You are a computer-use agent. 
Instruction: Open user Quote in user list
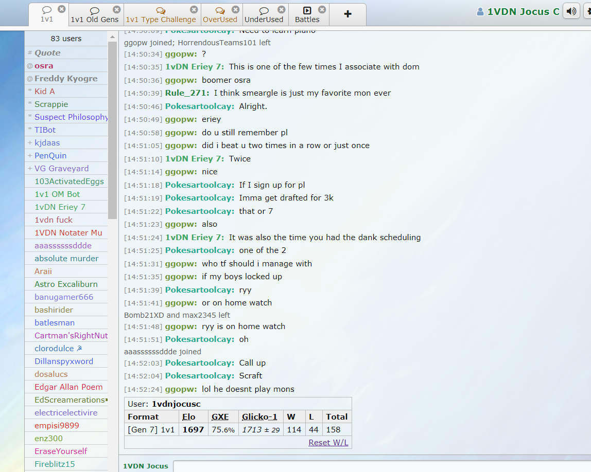click(66, 52)
